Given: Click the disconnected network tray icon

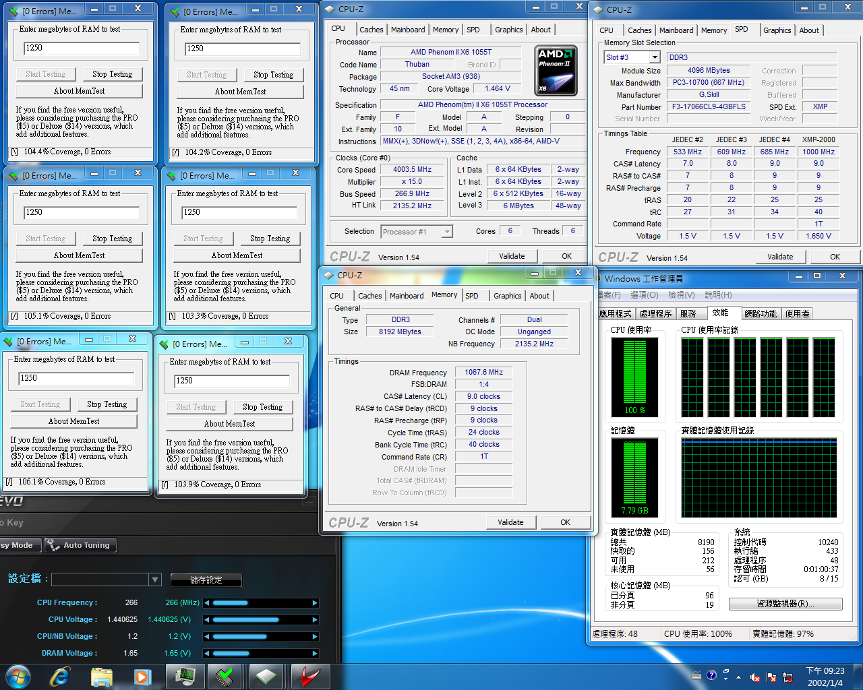Looking at the screenshot, I should point(786,677).
